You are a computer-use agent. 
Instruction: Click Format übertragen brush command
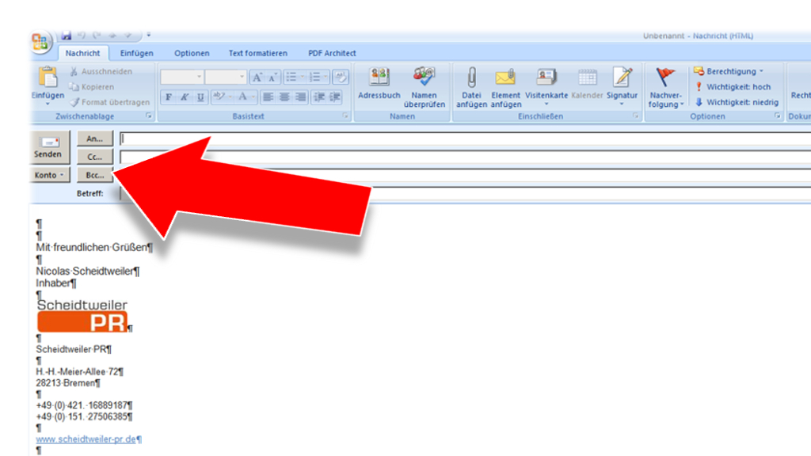(x=110, y=102)
